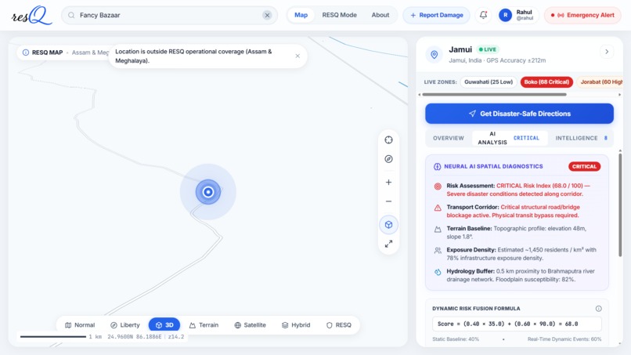631x355 pixels.
Task: Switch to the Map tab
Action: pos(301,15)
